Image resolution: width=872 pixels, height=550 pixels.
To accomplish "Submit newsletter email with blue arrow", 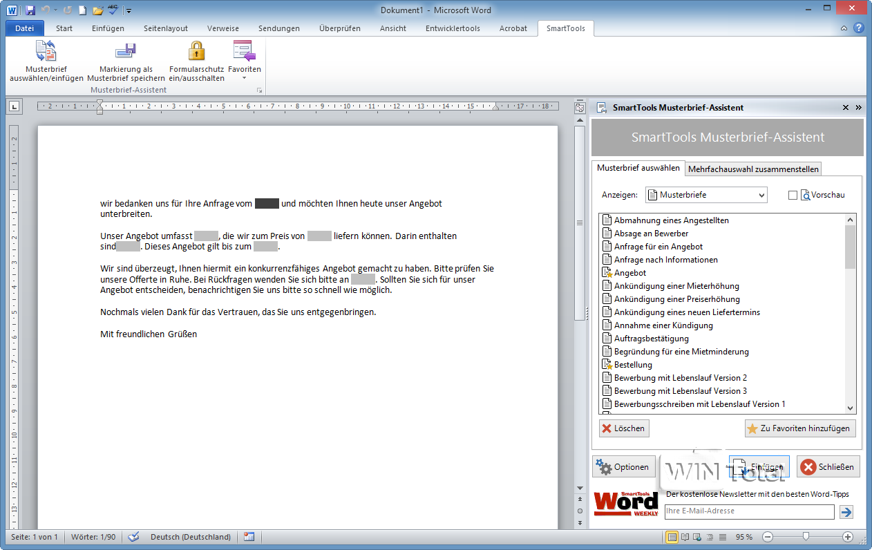I will pyautogui.click(x=846, y=512).
